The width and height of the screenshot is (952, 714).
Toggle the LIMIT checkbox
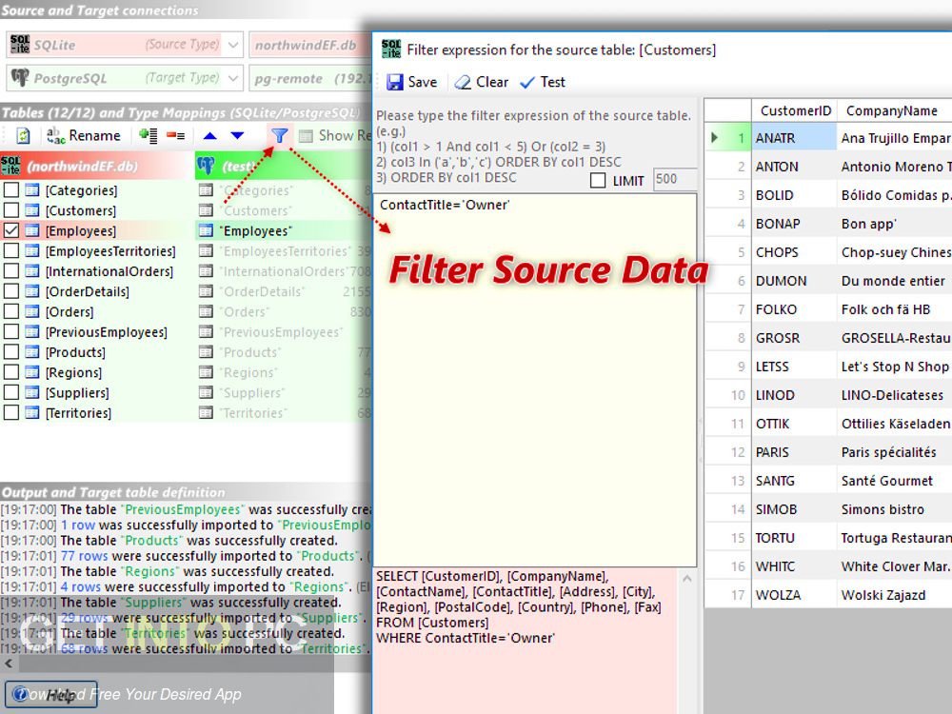(598, 180)
